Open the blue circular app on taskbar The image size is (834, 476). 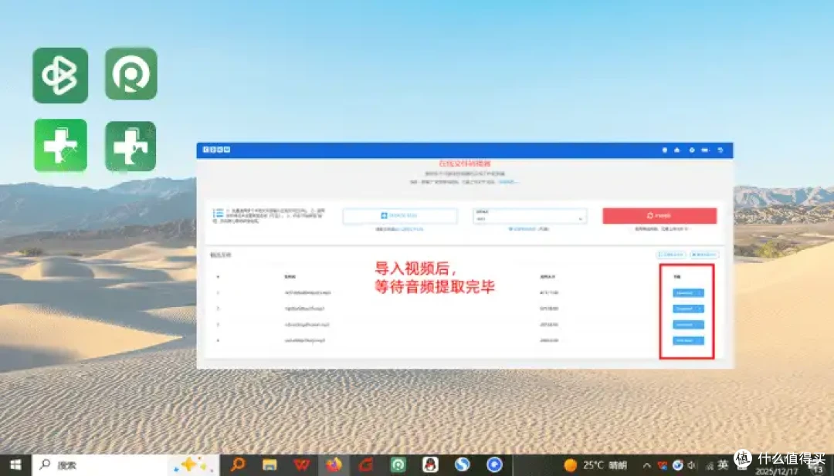pos(494,465)
